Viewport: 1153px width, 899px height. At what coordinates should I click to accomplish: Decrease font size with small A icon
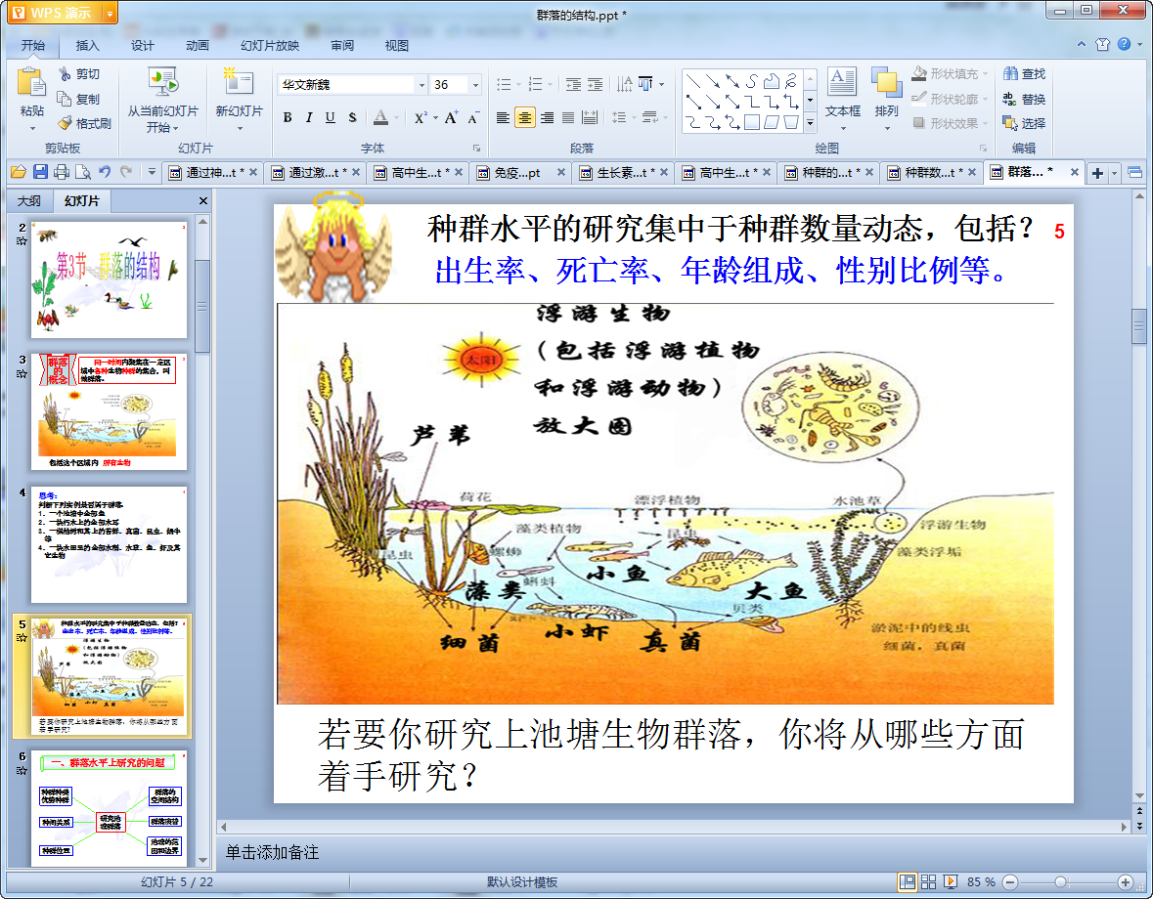(x=472, y=117)
